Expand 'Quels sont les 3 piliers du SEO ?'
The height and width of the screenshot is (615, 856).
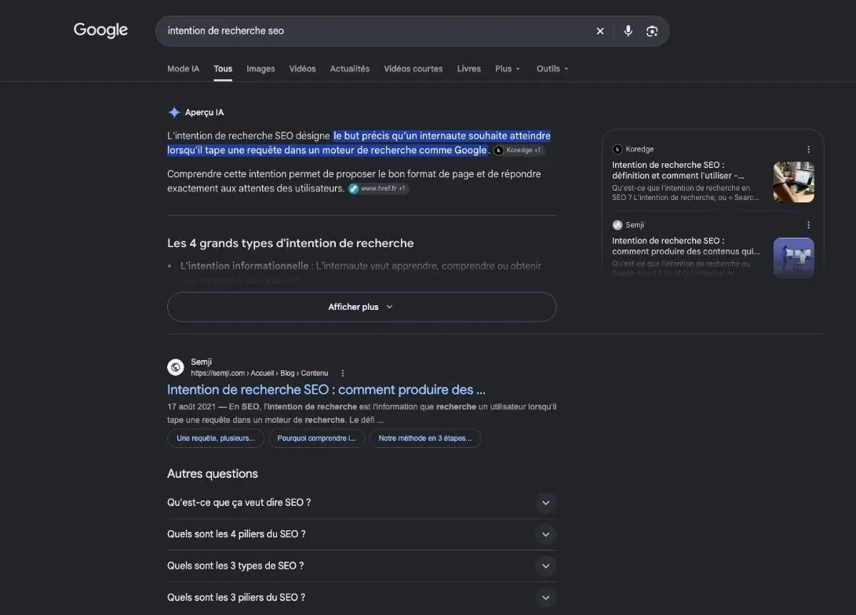pos(362,598)
